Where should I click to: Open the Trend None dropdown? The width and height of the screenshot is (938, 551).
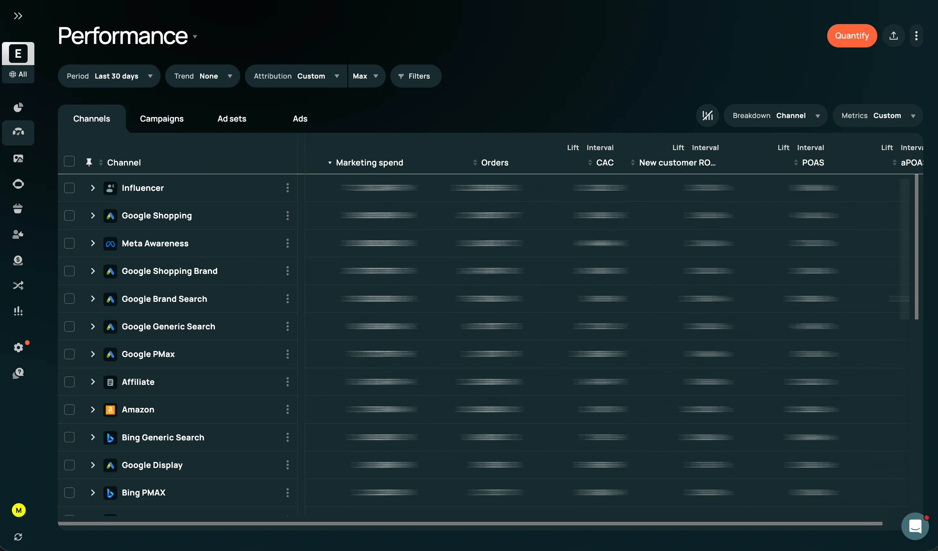202,76
